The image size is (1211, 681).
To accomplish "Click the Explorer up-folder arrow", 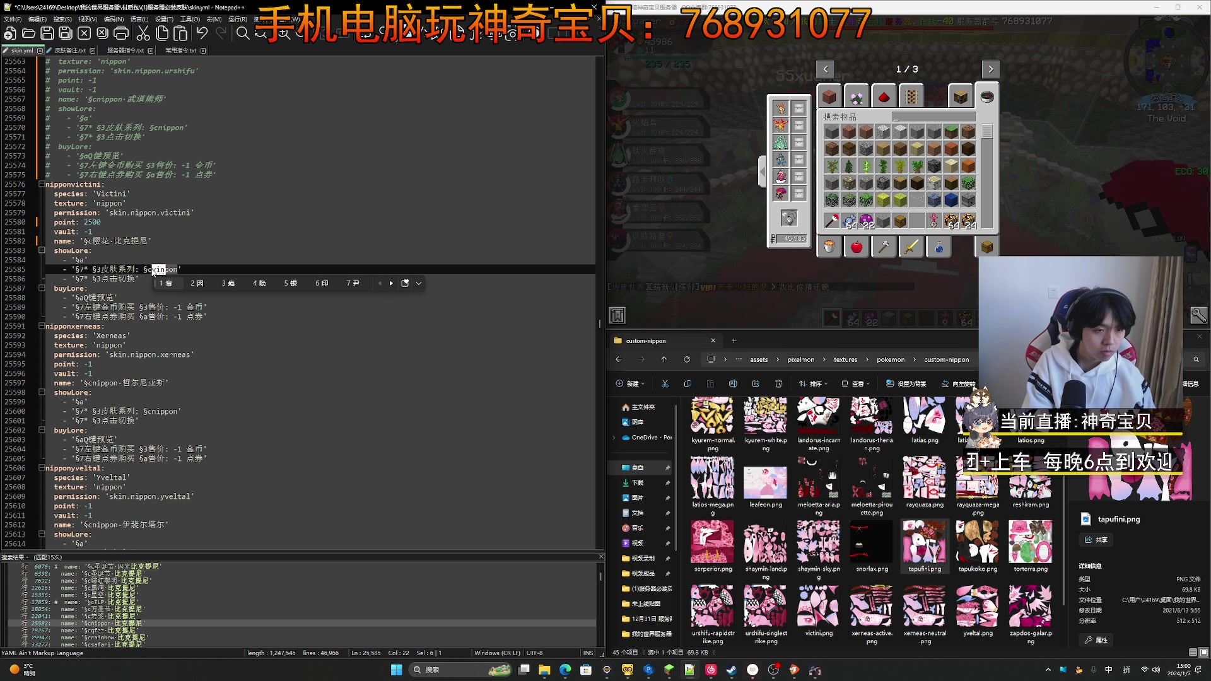I will tap(664, 359).
